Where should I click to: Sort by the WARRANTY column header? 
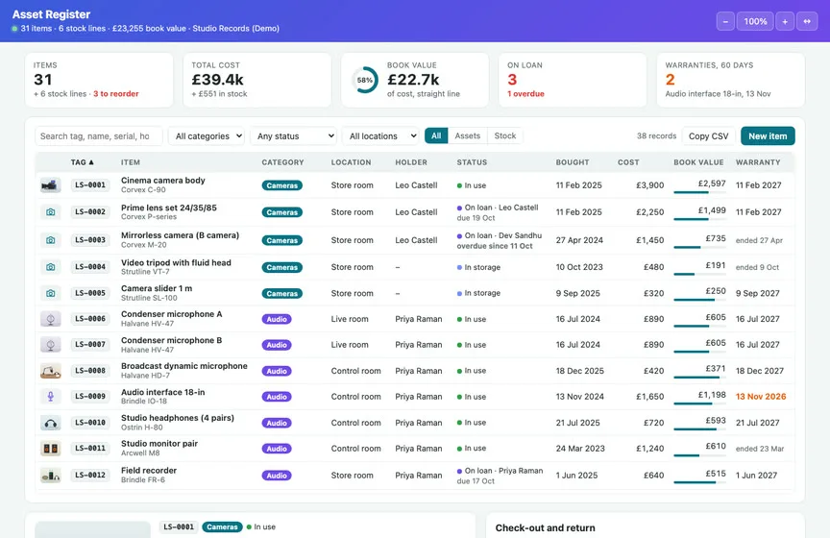pyautogui.click(x=758, y=162)
